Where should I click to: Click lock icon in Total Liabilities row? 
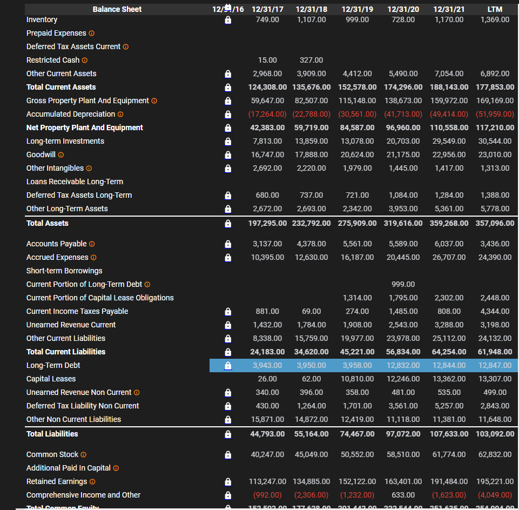(228, 434)
